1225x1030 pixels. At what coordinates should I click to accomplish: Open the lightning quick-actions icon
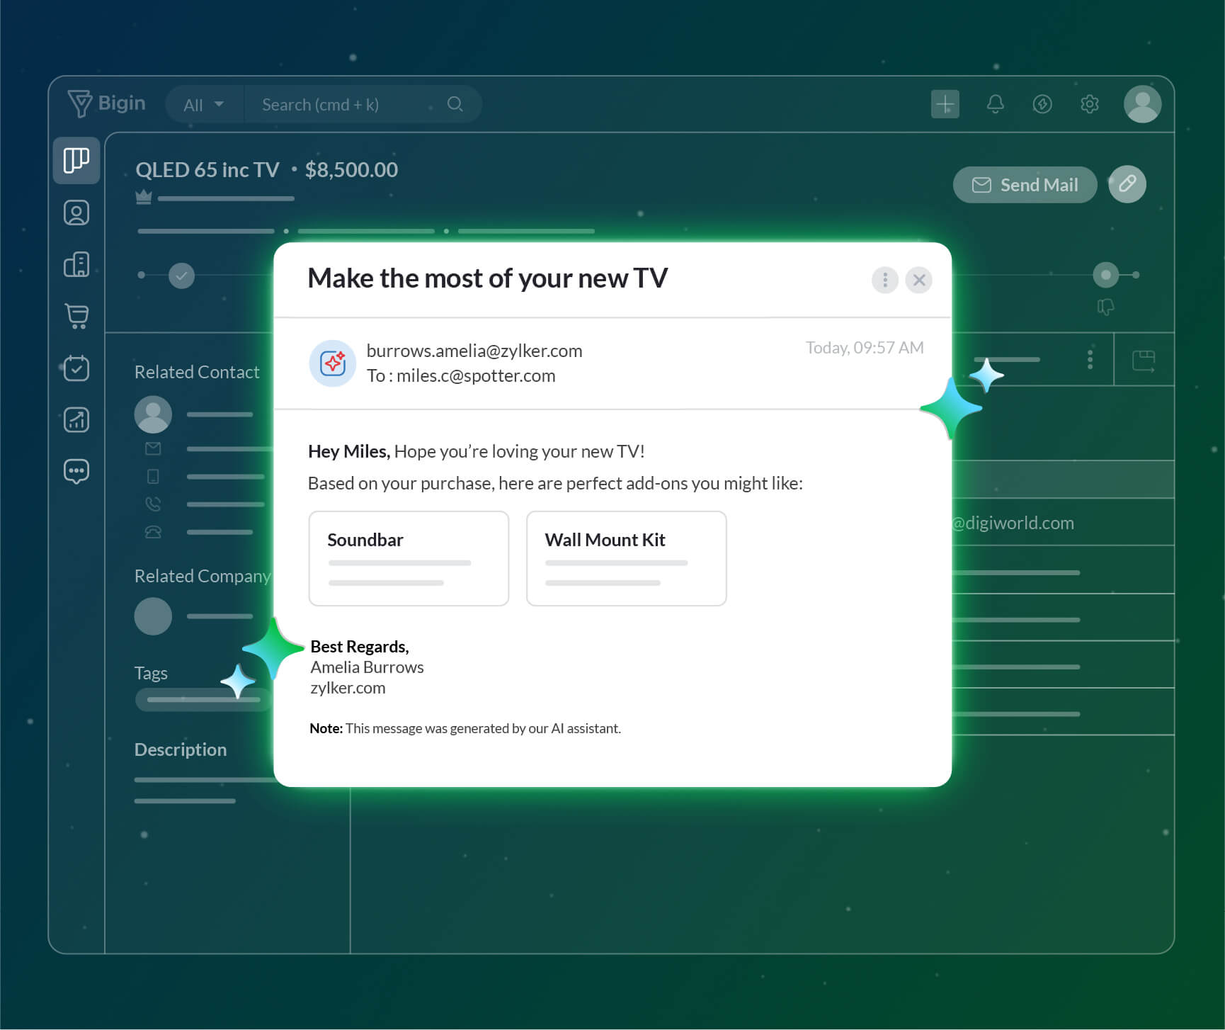(1042, 104)
